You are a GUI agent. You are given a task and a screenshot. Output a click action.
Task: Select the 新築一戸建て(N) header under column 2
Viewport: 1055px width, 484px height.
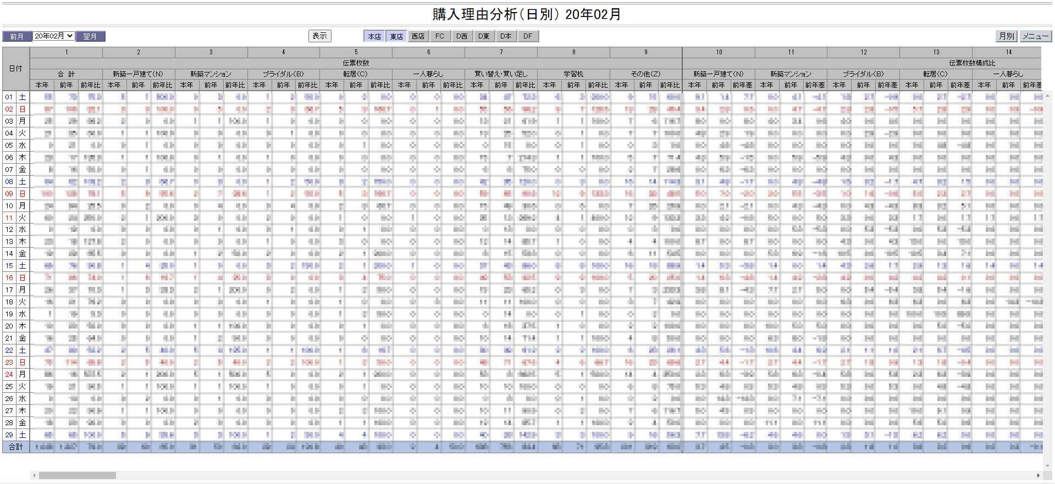pos(139,74)
